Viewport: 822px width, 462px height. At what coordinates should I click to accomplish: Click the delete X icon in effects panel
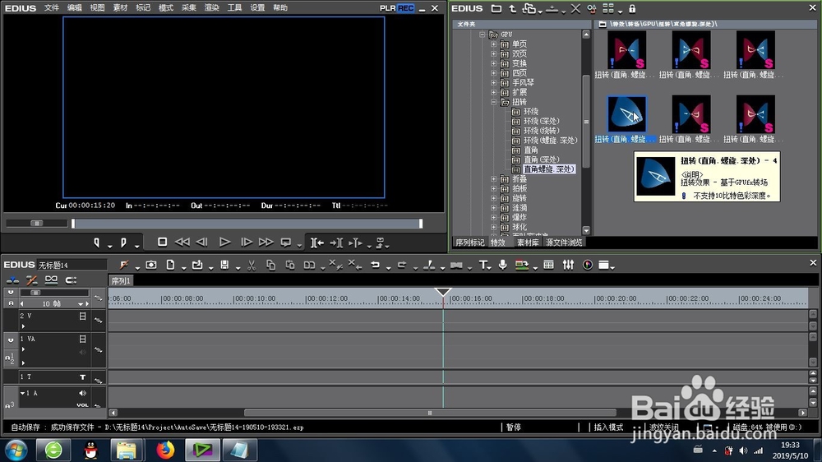point(575,8)
